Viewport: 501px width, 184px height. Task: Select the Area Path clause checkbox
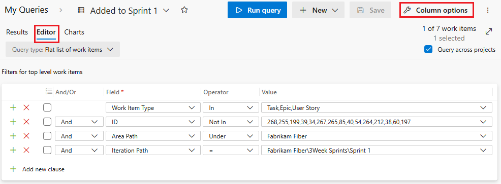[47, 136]
